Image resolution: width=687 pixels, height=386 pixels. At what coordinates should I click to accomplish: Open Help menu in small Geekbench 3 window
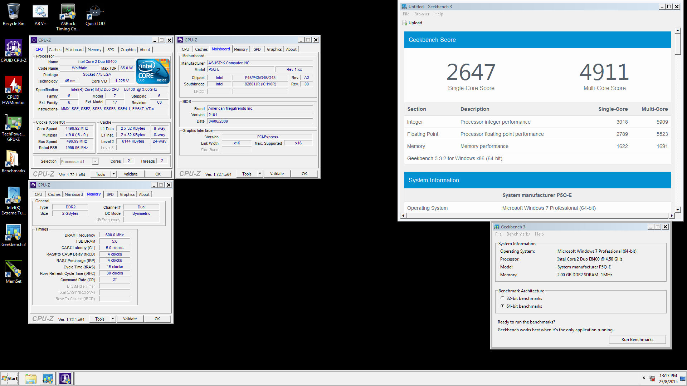coord(539,234)
